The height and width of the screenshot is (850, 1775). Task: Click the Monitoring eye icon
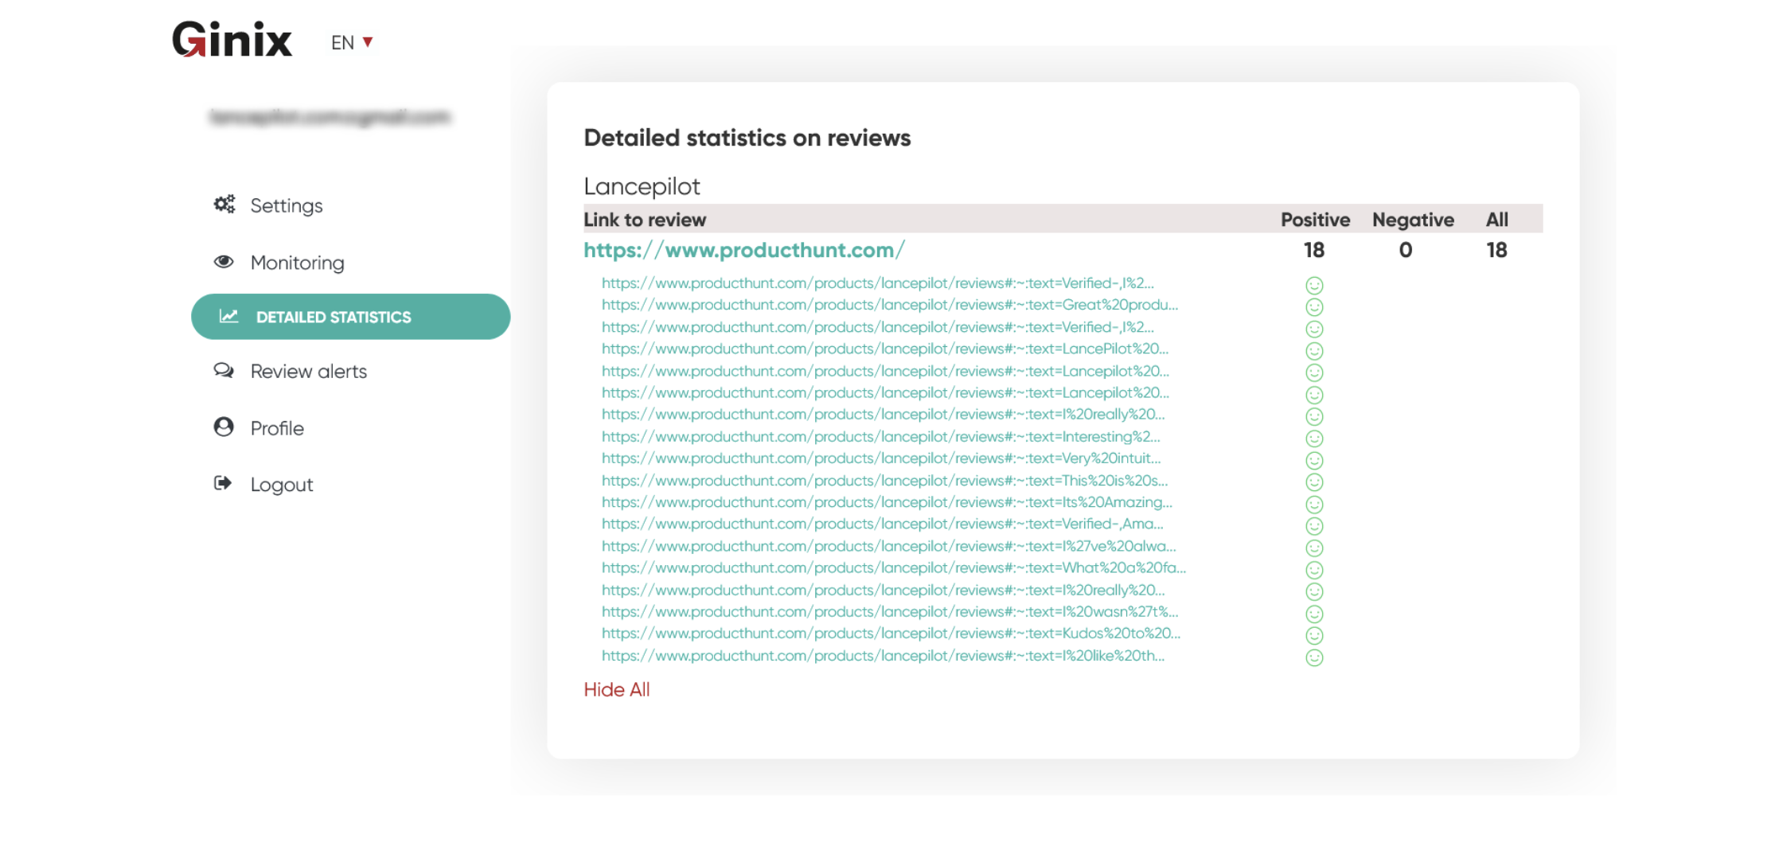(224, 262)
